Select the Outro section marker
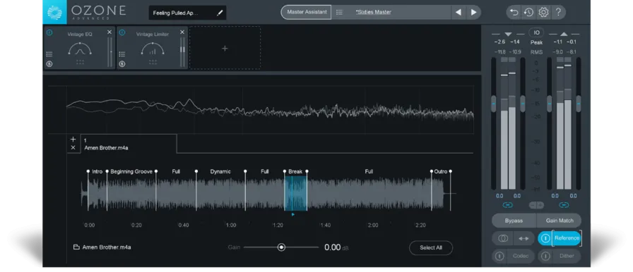 441,171
